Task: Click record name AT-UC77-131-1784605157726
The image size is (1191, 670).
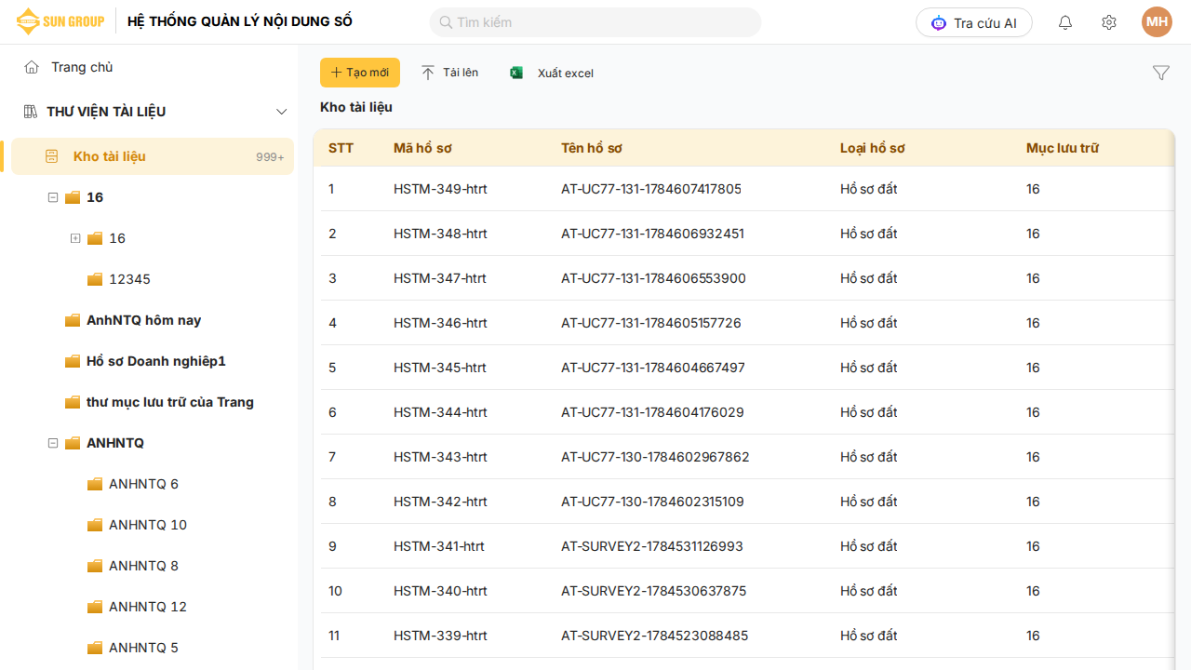Action: (x=651, y=323)
